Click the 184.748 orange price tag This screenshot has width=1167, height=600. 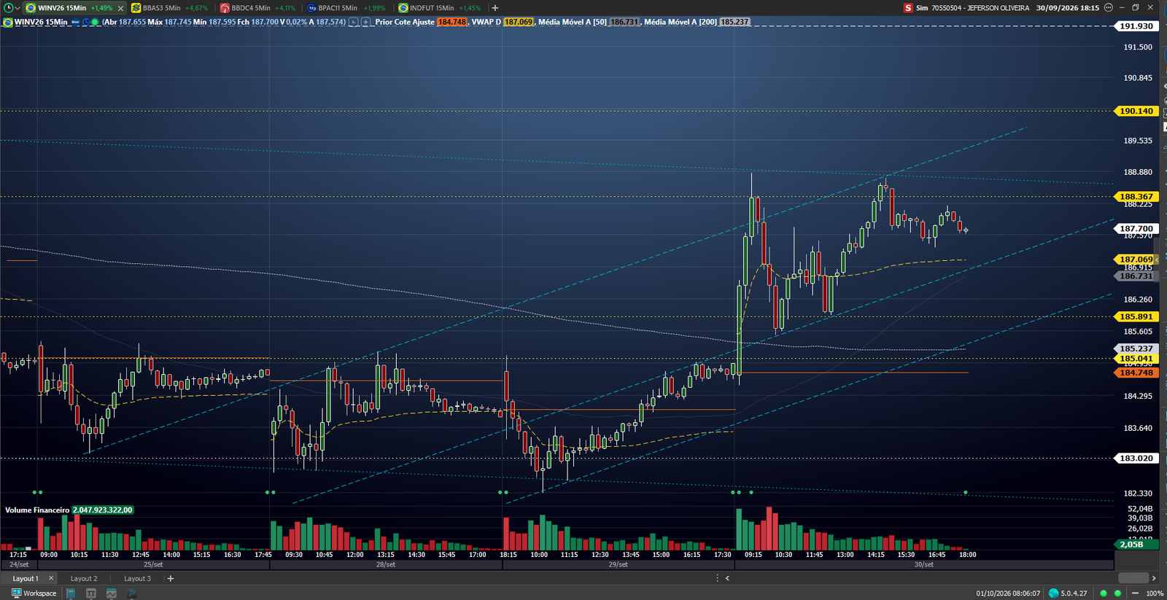[1136, 373]
